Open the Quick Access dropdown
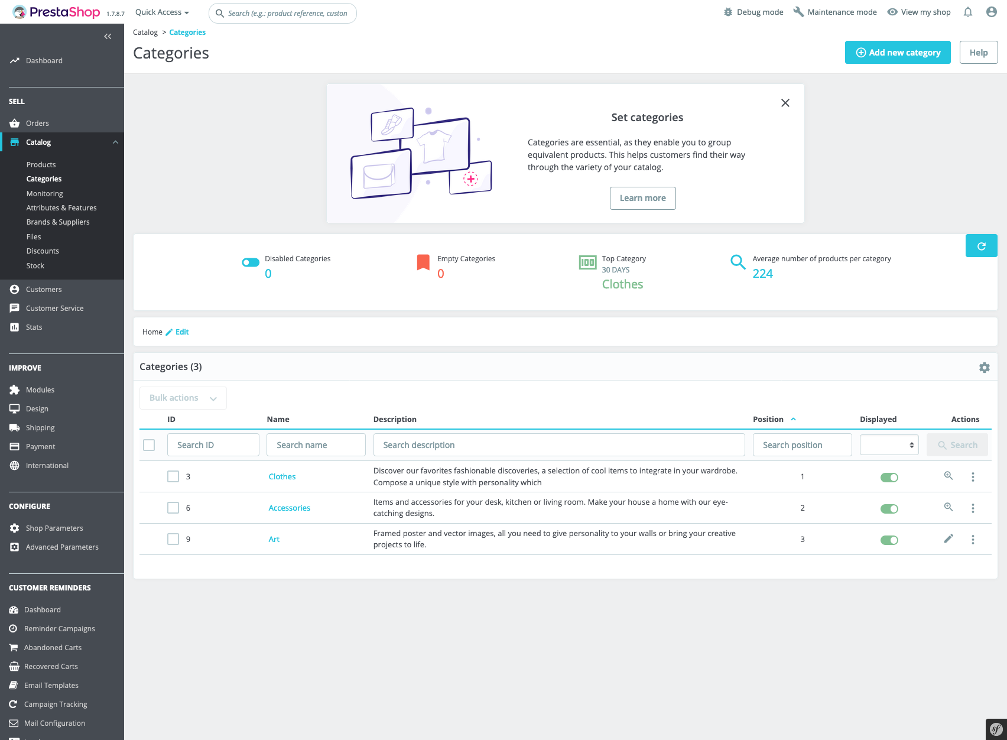The width and height of the screenshot is (1007, 740). point(162,12)
